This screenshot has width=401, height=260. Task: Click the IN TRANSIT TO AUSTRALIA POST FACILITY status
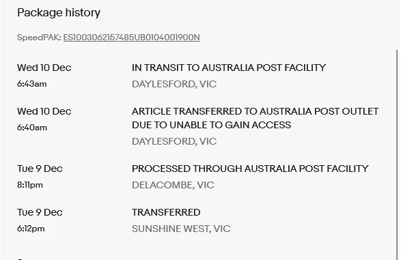[229, 68]
